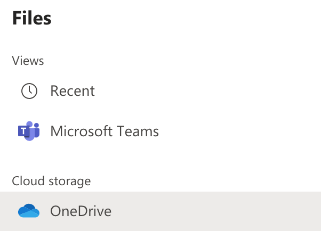Click the purple T tile in Teams logo
321x231 pixels.
point(23,131)
